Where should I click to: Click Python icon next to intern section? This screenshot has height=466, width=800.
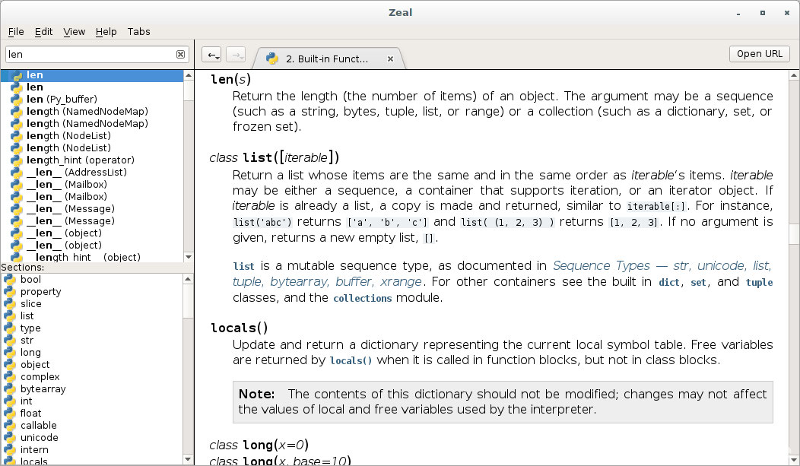[x=10, y=450]
